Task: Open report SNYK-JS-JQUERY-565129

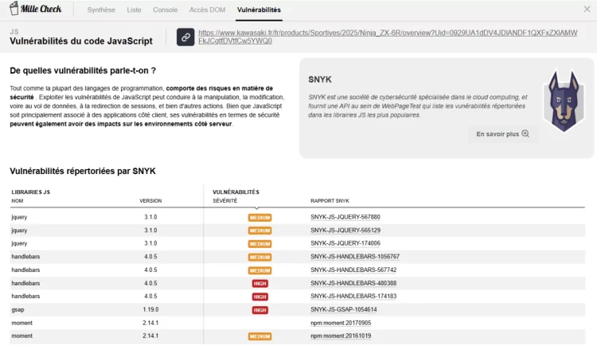Action: click(345, 231)
